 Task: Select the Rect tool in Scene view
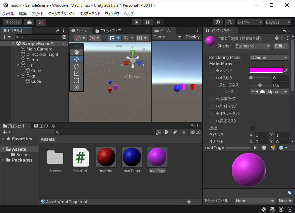(77, 80)
